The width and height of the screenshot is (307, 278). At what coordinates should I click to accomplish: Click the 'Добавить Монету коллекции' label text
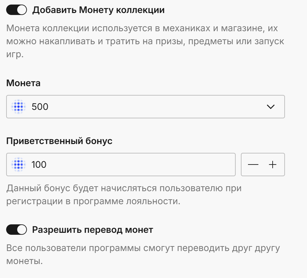[x=98, y=10]
